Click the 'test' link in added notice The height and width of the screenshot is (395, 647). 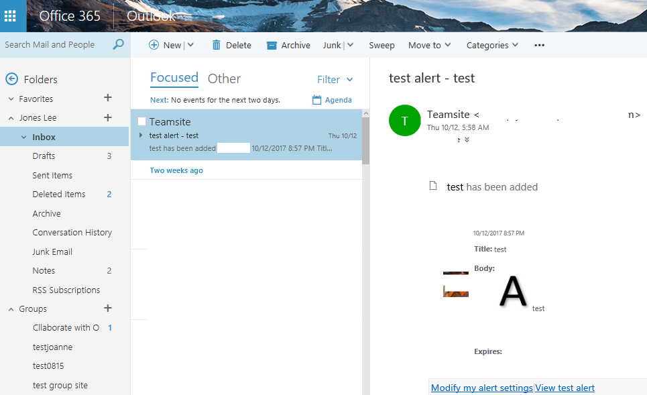click(455, 187)
